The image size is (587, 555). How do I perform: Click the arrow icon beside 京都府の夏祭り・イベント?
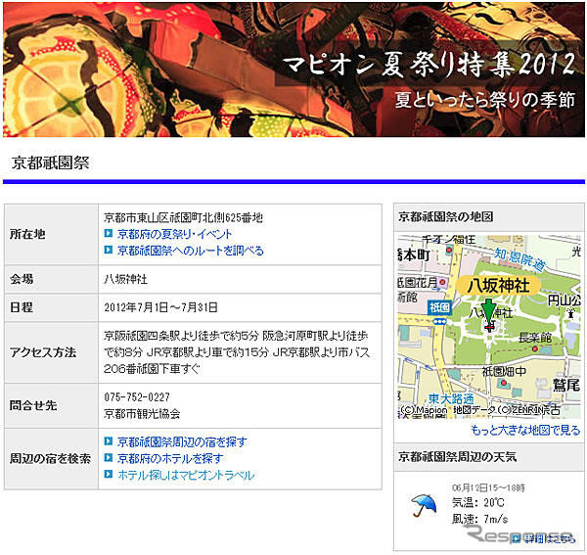(x=109, y=235)
